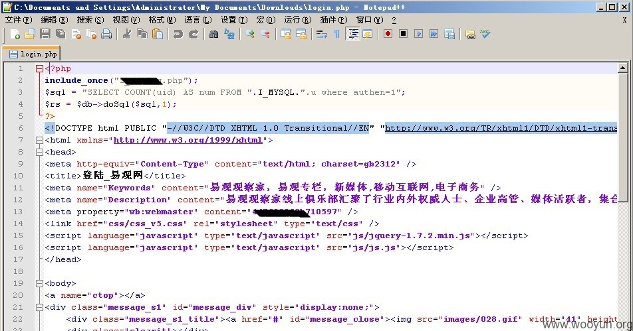
Task: Zoom in using the magnifier plus icon
Action: coord(250,34)
